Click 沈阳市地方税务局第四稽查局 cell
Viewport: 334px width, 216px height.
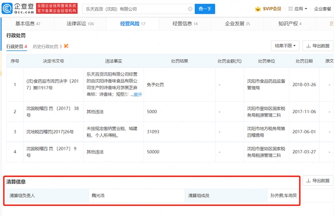[266, 132]
